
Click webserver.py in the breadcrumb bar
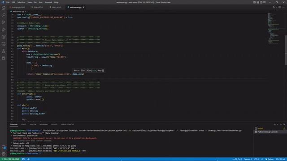pyautogui.click(x=18, y=11)
